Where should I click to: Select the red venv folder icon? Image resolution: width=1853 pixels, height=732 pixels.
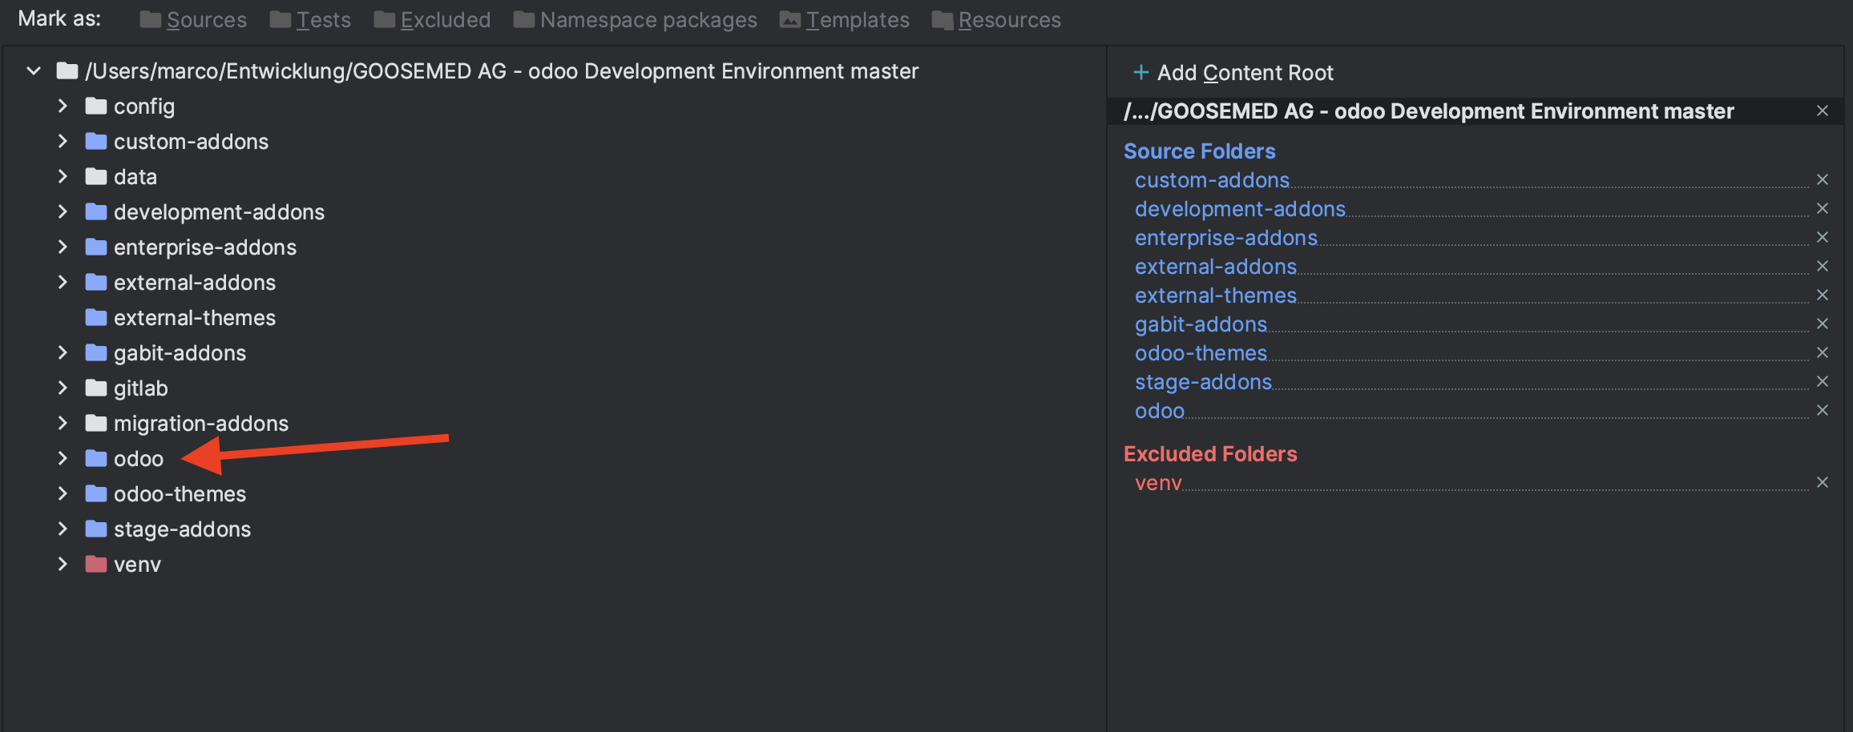click(x=95, y=564)
